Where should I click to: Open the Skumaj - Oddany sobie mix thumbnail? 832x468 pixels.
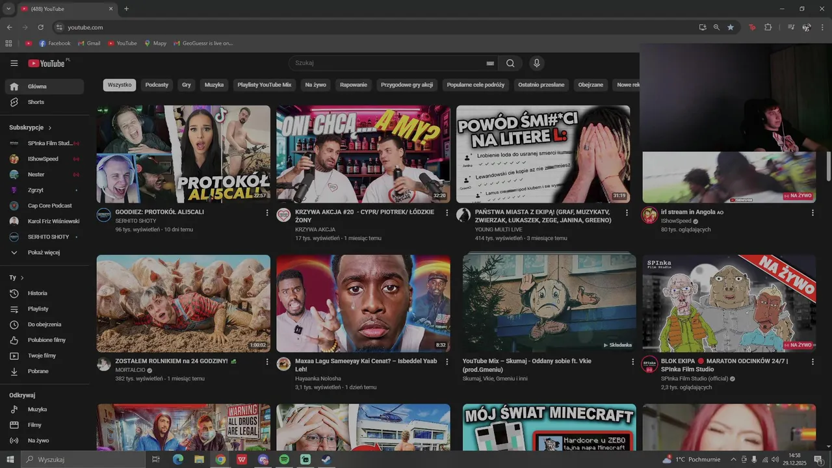click(x=549, y=304)
